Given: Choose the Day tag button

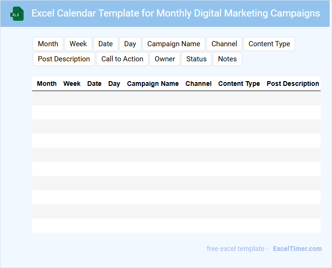Looking at the screenshot, I should point(130,44).
